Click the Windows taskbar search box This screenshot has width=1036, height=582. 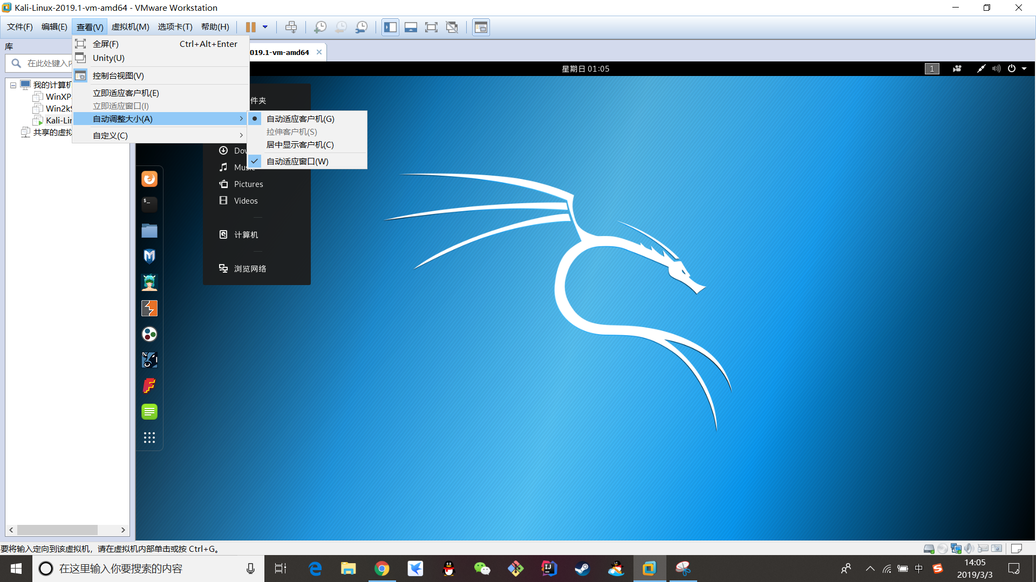148,569
